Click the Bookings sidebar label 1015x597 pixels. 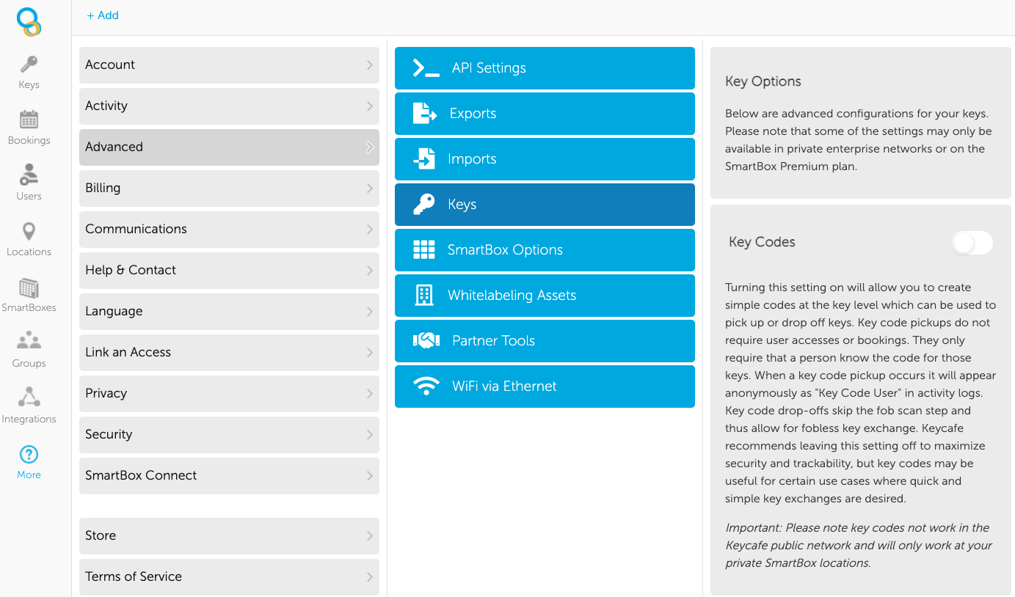coord(29,140)
